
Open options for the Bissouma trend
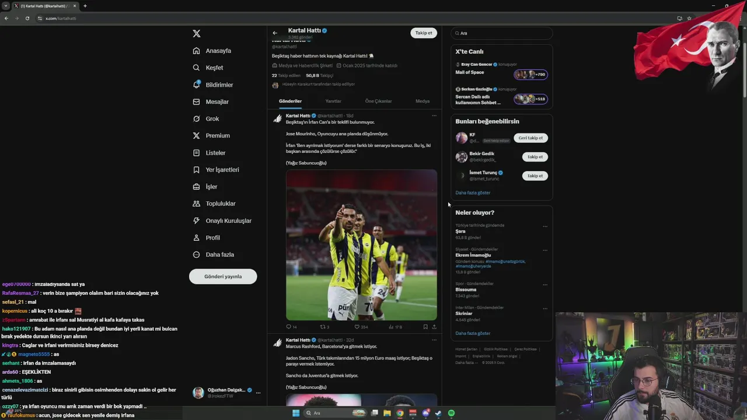pyautogui.click(x=545, y=285)
